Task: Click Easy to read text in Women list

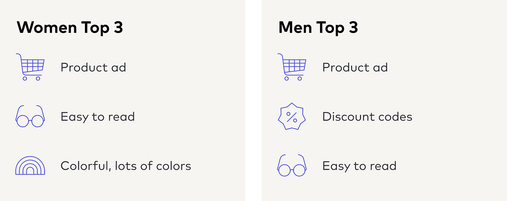Action: [98, 117]
